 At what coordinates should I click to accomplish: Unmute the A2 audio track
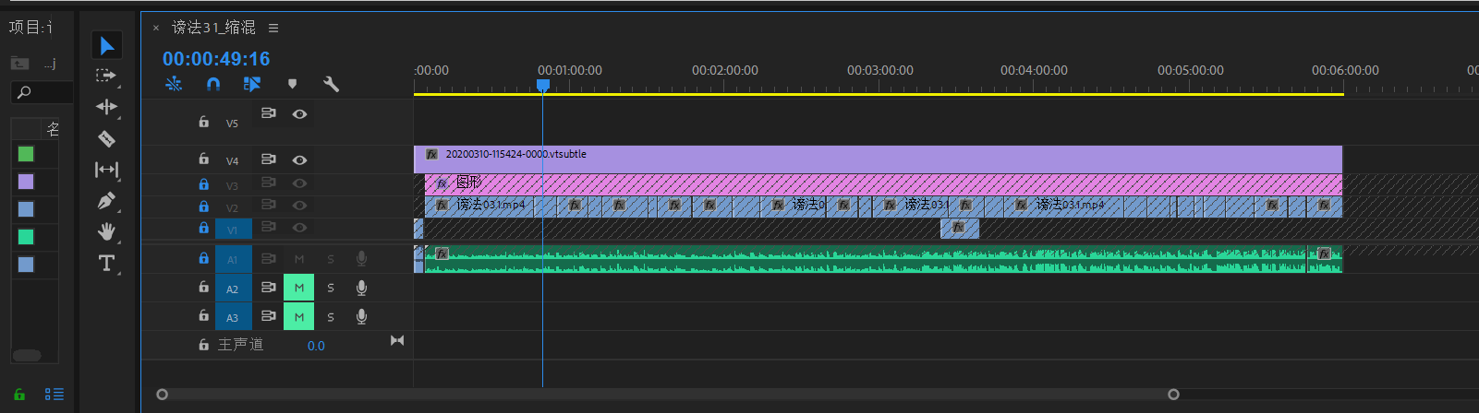pos(298,288)
